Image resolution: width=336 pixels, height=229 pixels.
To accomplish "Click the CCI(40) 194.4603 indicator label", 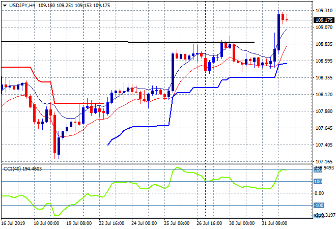I will coord(23,169).
